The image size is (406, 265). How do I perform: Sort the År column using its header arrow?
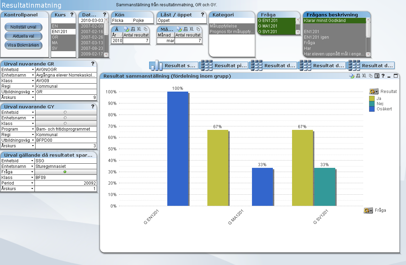click(x=121, y=35)
